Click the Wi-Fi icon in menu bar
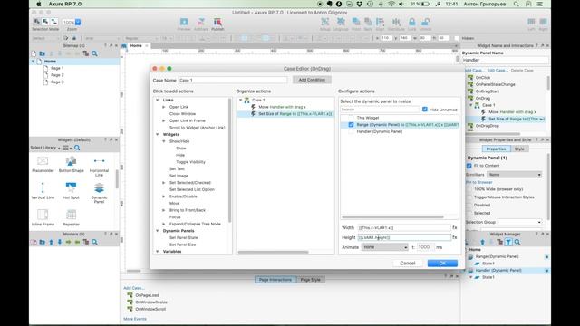Viewport: 580px width, 326px height. [391, 4]
